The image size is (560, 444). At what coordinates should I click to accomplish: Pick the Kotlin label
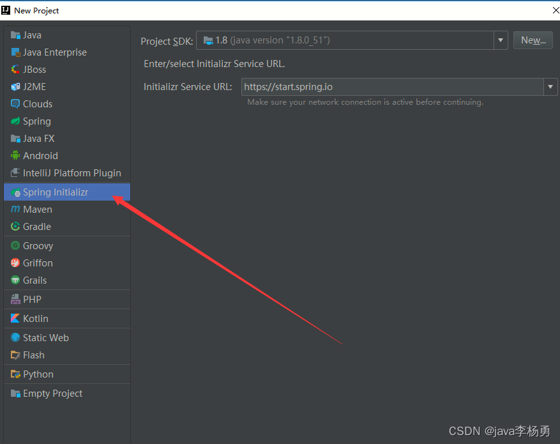36,319
